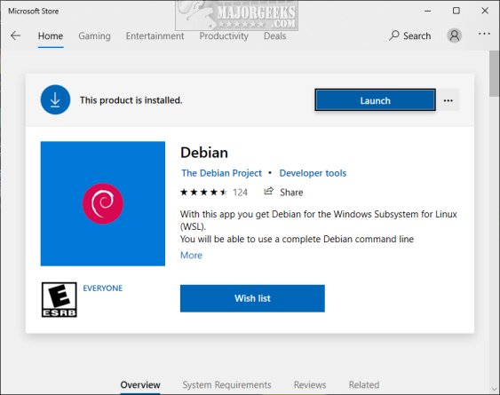This screenshot has height=395, width=500.
Task: Open the Gaming tab
Action: 94,36
